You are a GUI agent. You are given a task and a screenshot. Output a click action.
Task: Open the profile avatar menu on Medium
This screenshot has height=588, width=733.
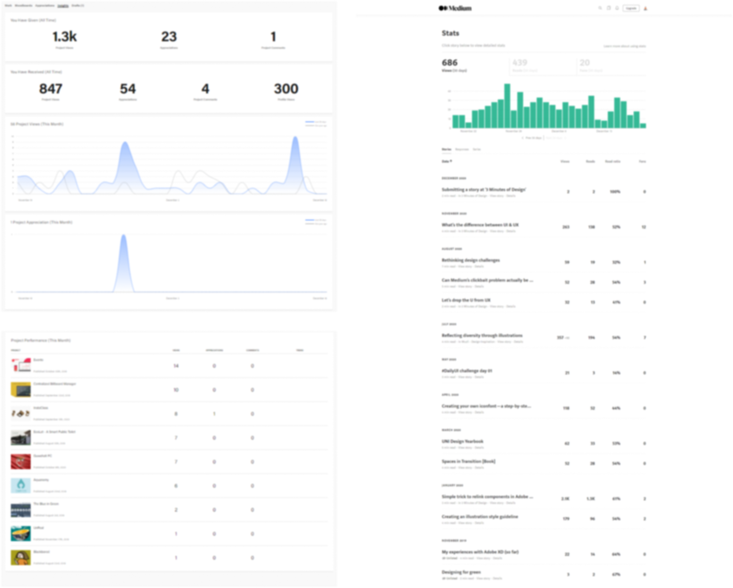(x=646, y=8)
